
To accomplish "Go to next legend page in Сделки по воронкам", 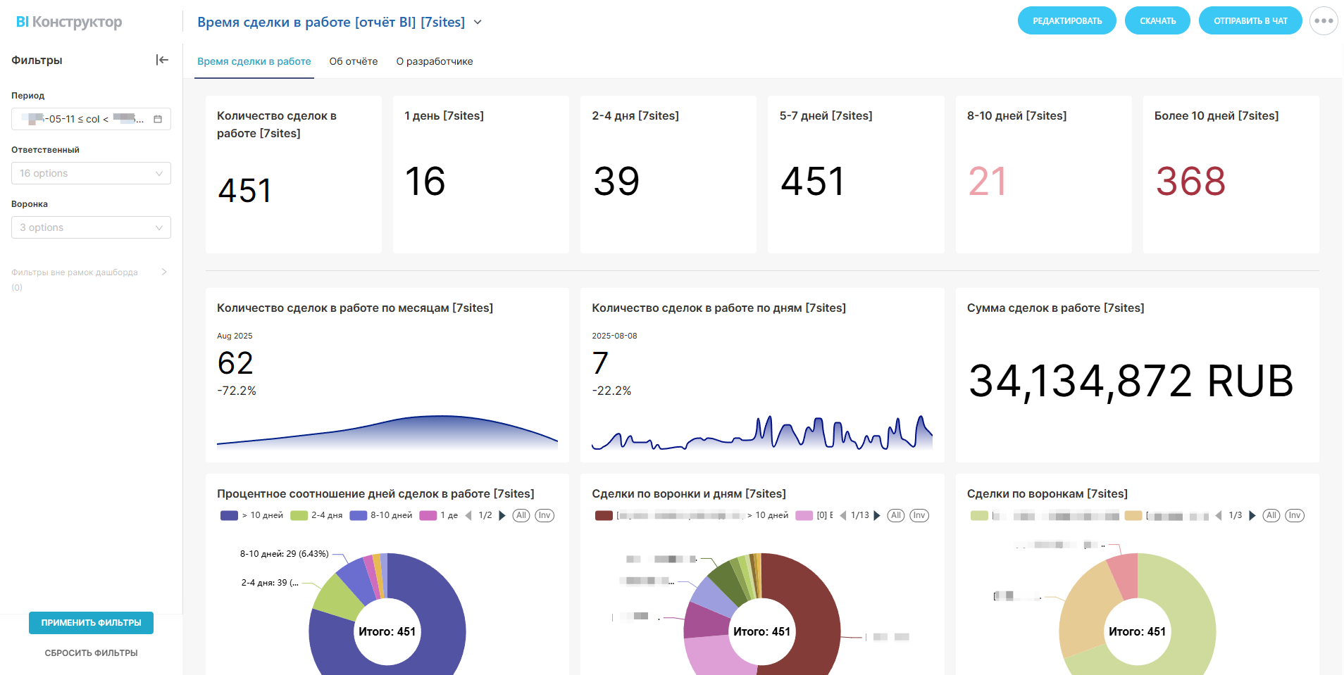I will tap(1252, 515).
